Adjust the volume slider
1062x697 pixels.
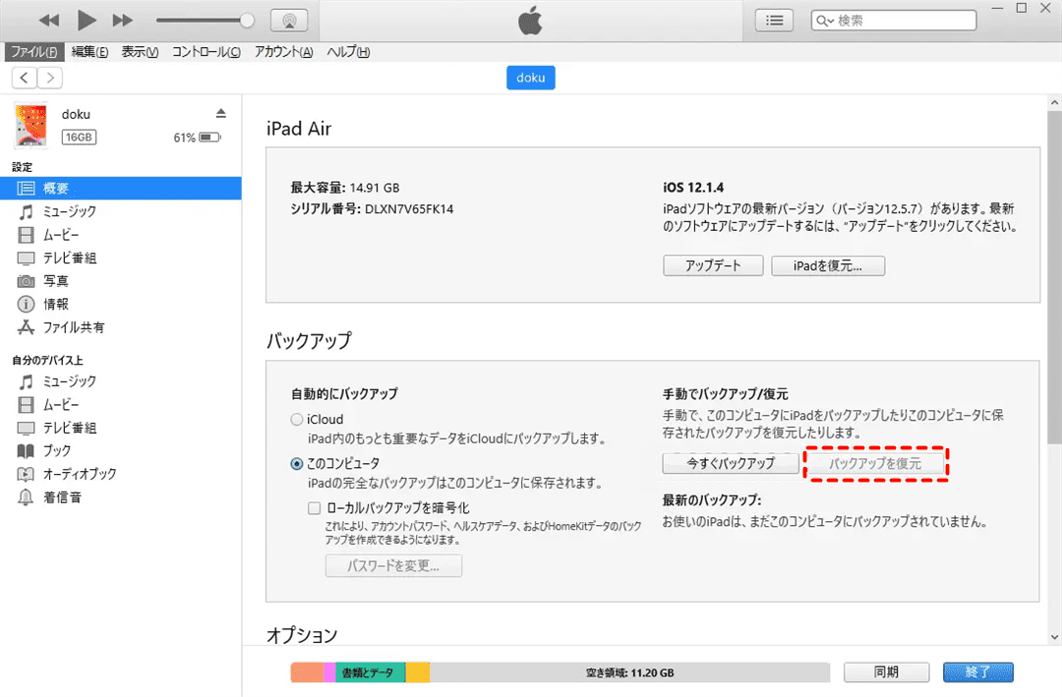coord(247,20)
